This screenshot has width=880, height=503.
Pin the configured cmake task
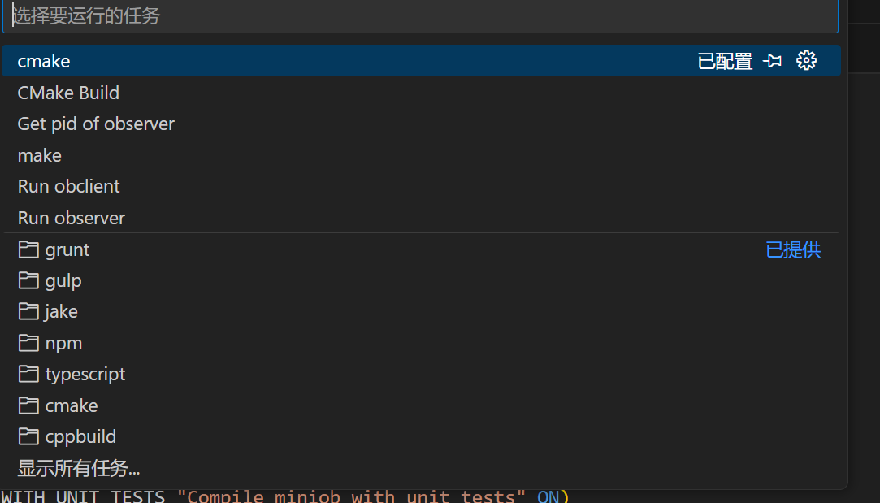773,61
